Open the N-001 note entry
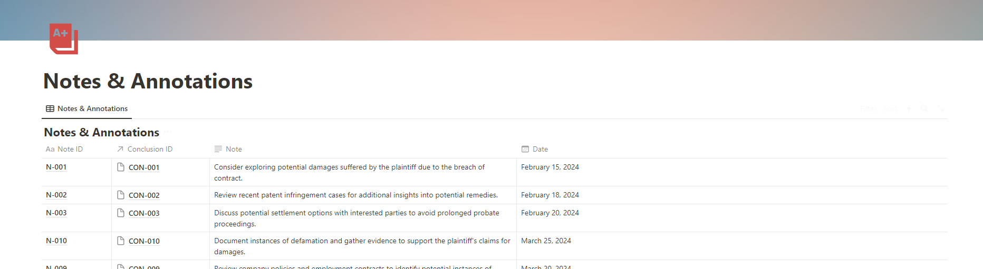Viewport: 983px width, 269px height. (56, 167)
